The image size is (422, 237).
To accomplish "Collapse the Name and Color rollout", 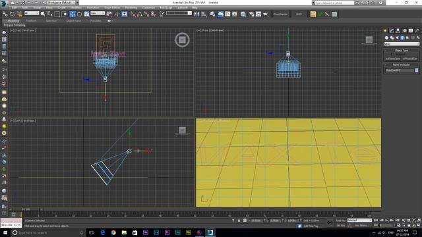I will pyautogui.click(x=402, y=65).
